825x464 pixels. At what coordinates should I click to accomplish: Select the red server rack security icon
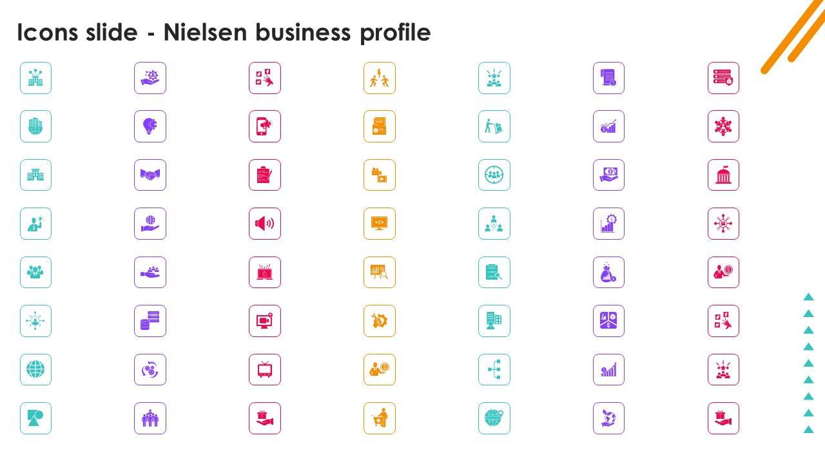[723, 78]
